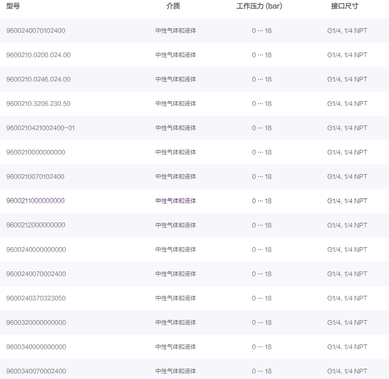
Task: Click the 介质 column header
Action: [173, 6]
